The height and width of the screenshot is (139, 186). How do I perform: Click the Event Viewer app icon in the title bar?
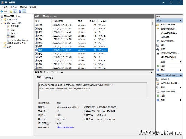(2, 2)
